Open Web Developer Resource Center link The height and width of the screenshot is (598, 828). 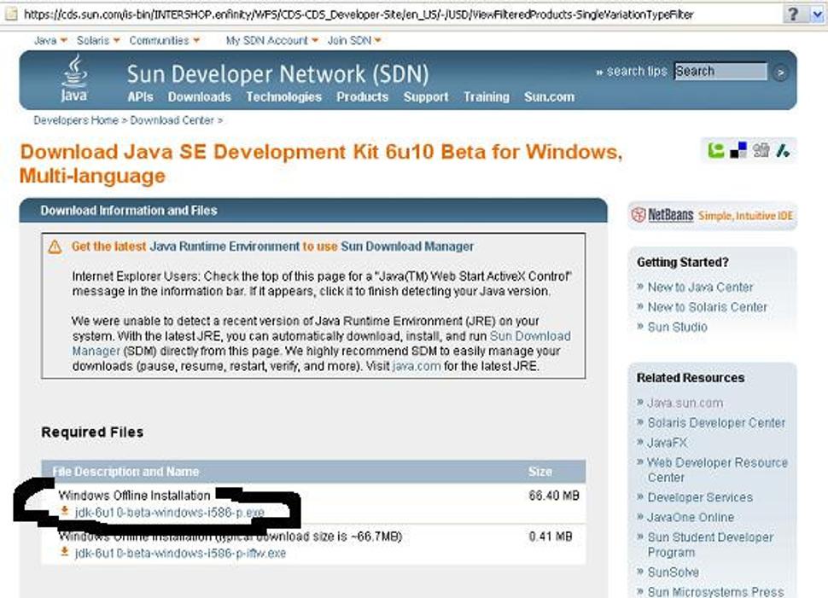[x=718, y=470]
